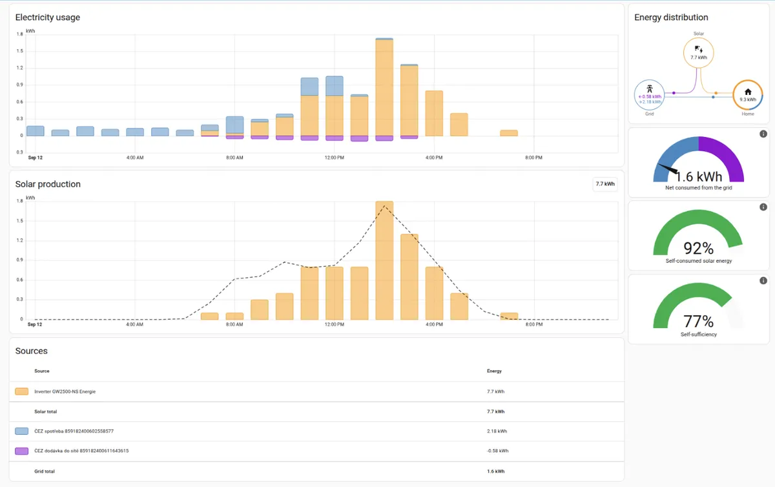Click the Source column header

point(41,371)
